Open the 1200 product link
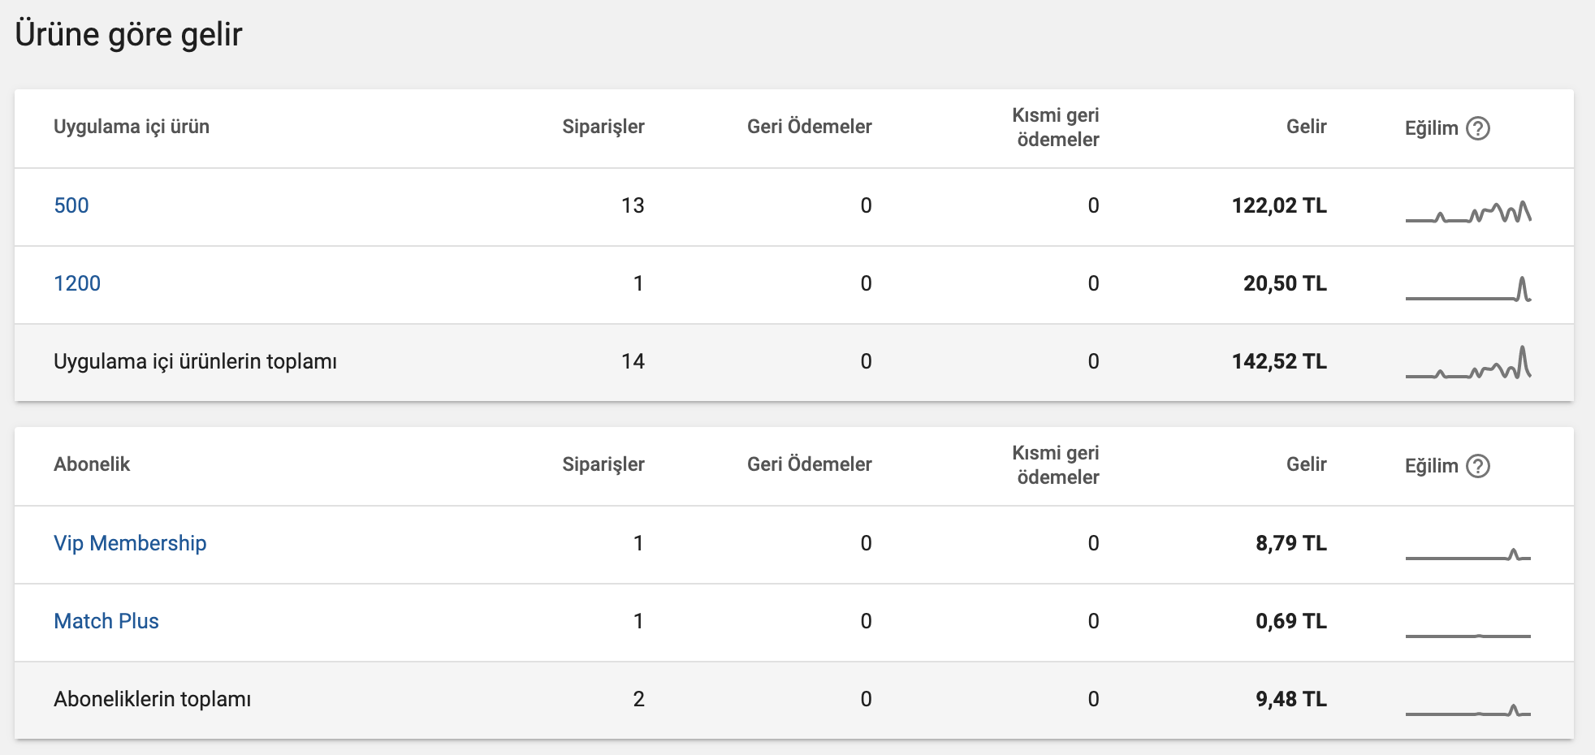This screenshot has height=755, width=1595. 77,283
